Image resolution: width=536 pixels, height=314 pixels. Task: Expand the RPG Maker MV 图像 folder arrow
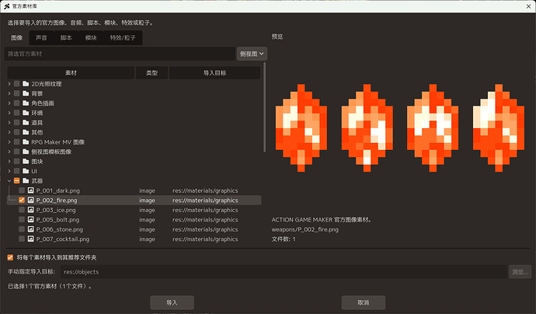click(9, 141)
